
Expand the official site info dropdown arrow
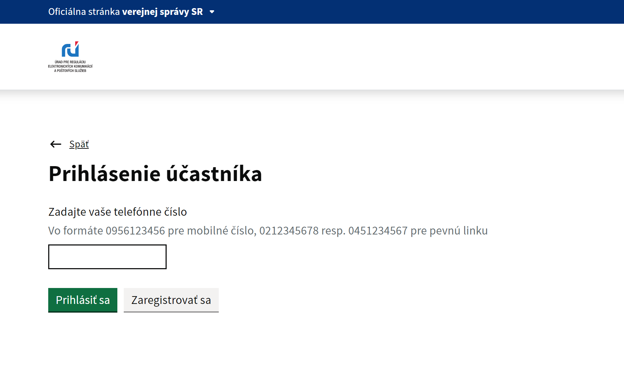point(212,12)
